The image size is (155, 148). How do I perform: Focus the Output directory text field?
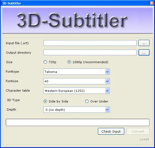pos(90,53)
